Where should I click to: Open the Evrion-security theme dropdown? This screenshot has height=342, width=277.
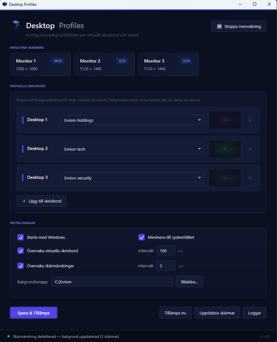[132, 178]
